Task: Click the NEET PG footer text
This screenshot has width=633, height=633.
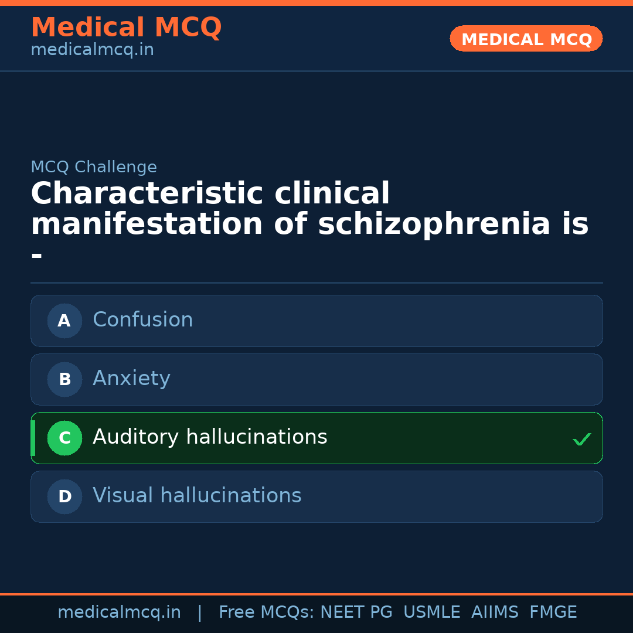Action: click(356, 612)
